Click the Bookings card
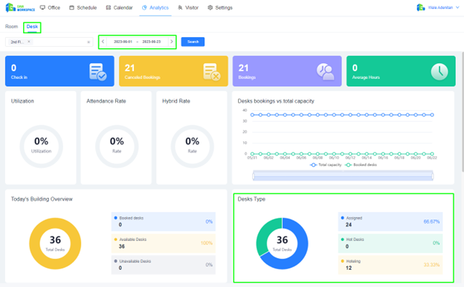464x287 pixels. pos(287,71)
